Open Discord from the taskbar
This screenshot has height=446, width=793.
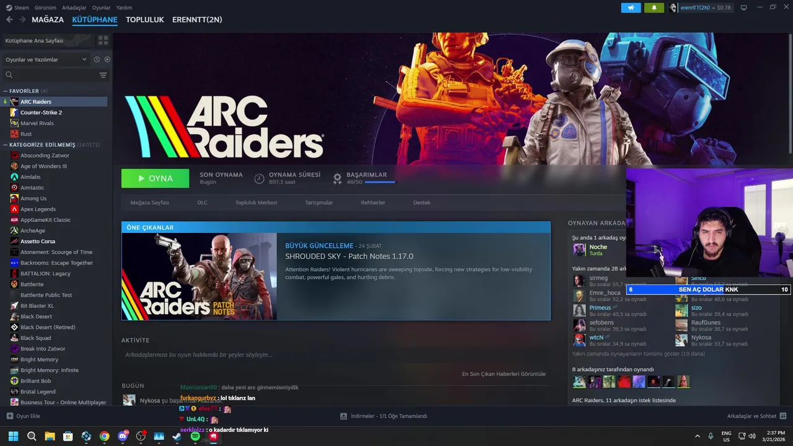123,437
